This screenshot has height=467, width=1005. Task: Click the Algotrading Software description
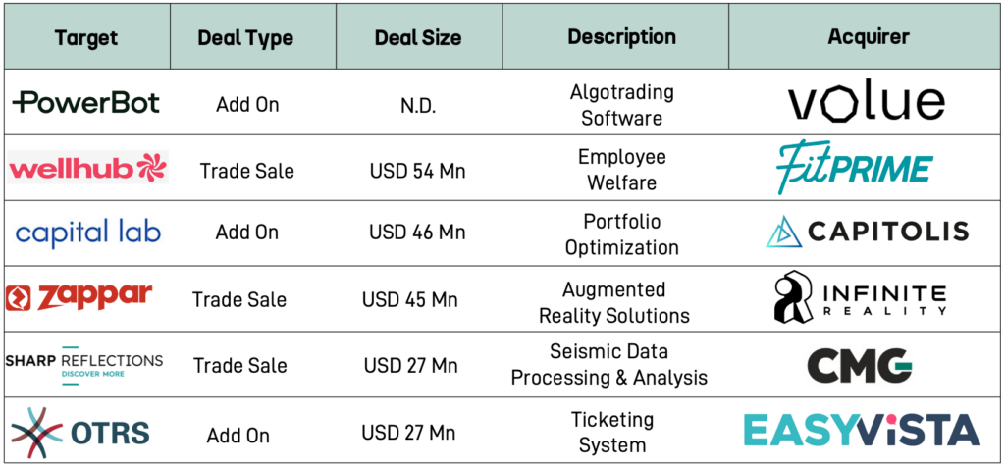(x=621, y=105)
